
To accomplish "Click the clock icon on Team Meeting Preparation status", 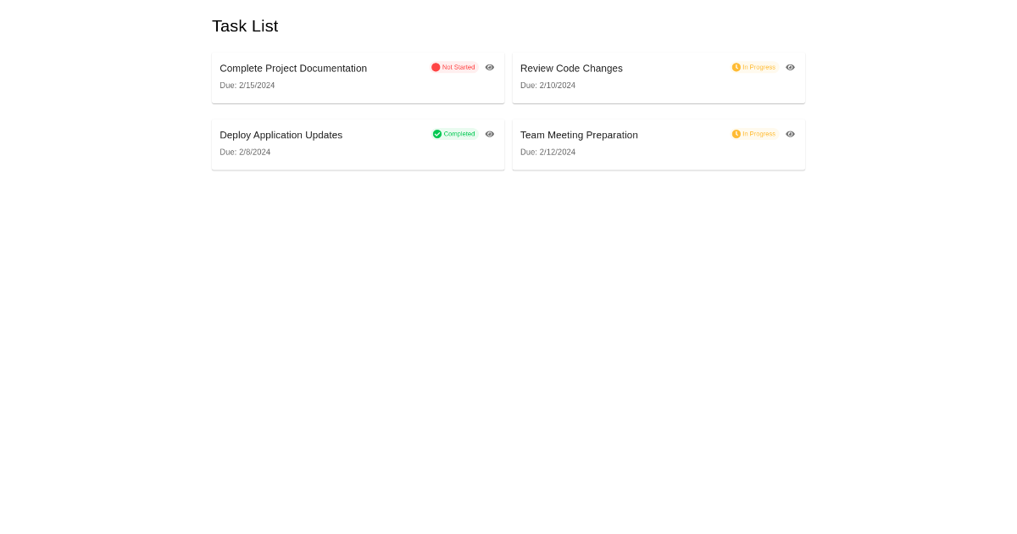I will coord(736,134).
